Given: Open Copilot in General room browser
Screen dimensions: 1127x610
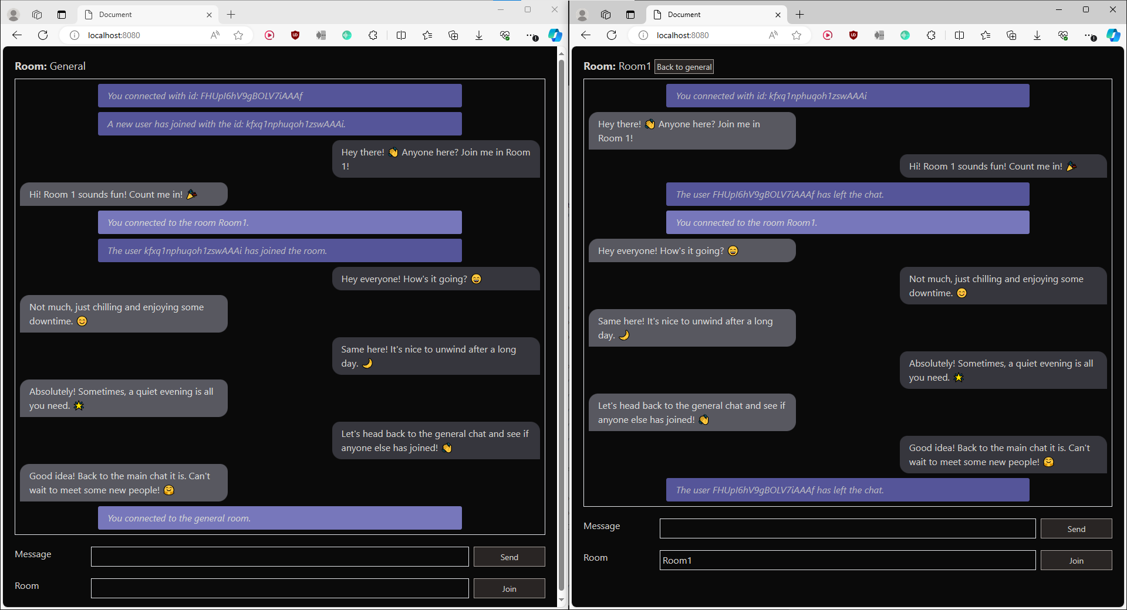Looking at the screenshot, I should pos(555,35).
